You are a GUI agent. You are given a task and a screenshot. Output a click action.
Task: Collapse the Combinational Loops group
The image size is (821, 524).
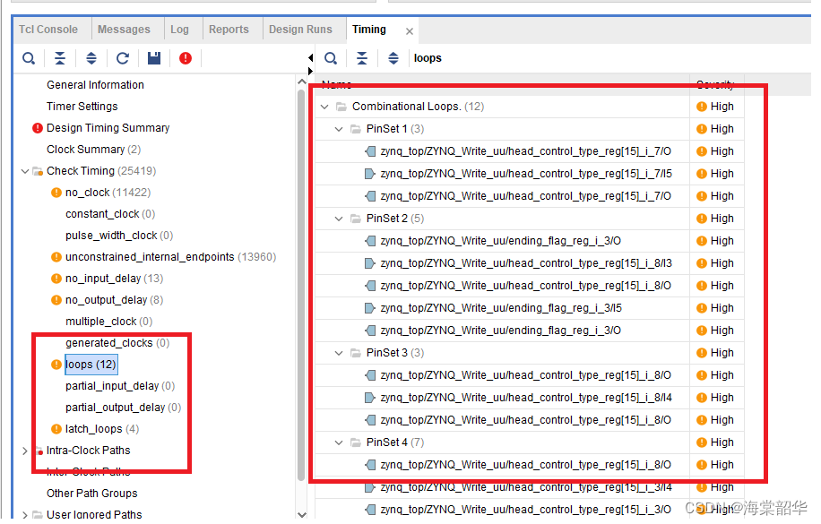tap(324, 106)
